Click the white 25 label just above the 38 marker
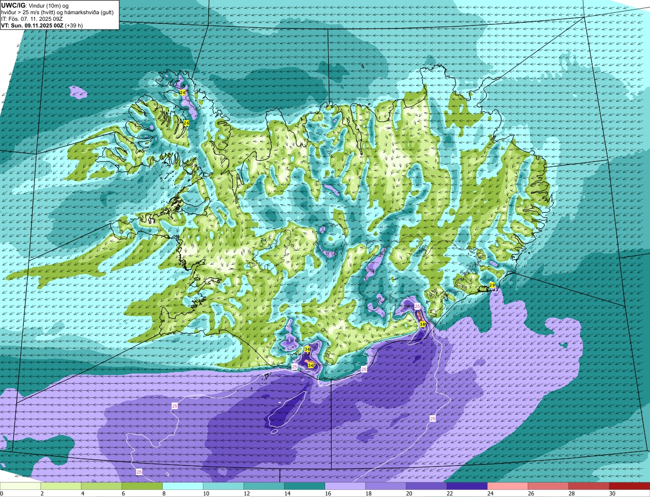650x497 pixels. 417,306
